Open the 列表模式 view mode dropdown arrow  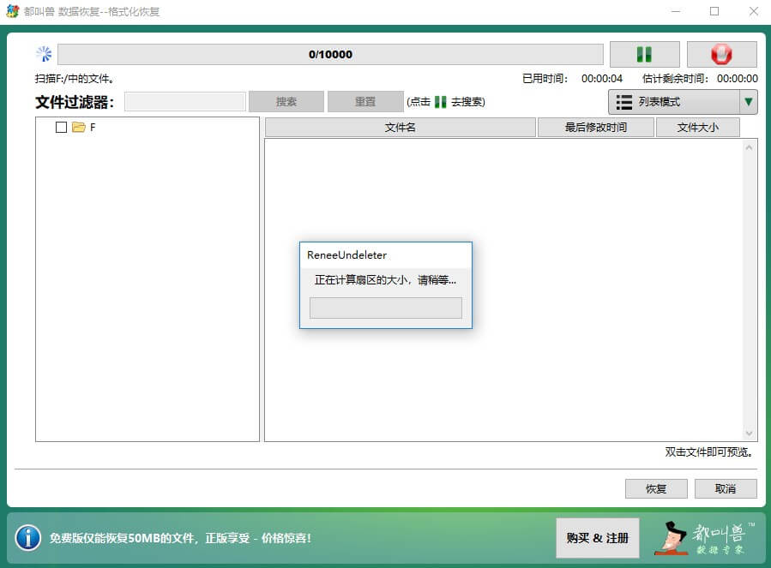(x=748, y=102)
